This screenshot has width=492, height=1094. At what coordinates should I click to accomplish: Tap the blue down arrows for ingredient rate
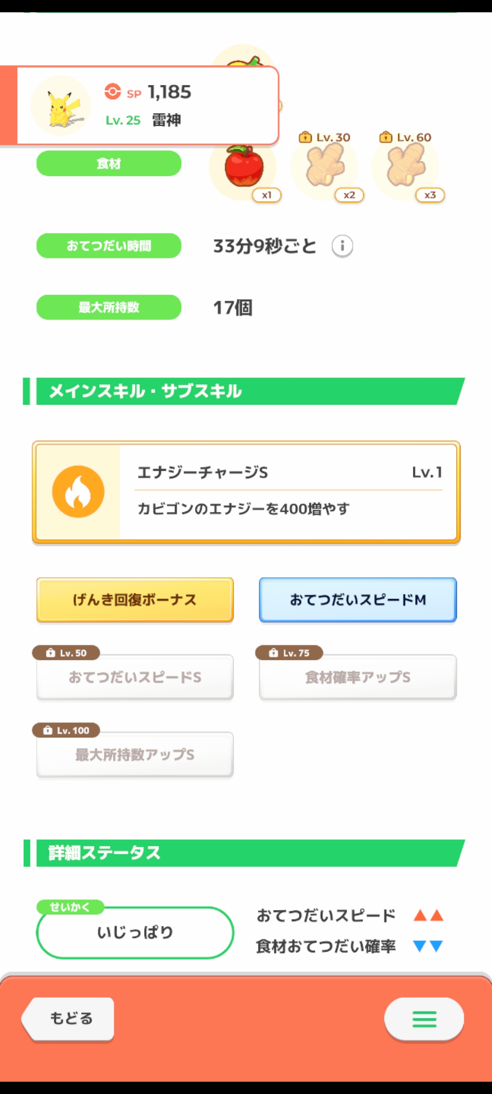coord(428,946)
